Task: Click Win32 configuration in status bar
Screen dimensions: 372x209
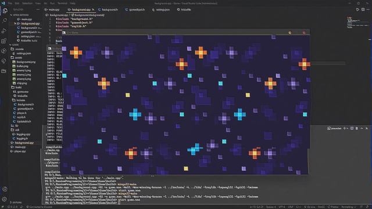Action: click(x=321, y=207)
